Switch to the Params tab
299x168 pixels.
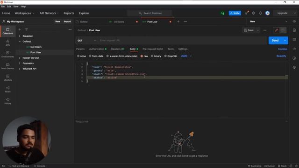80,49
